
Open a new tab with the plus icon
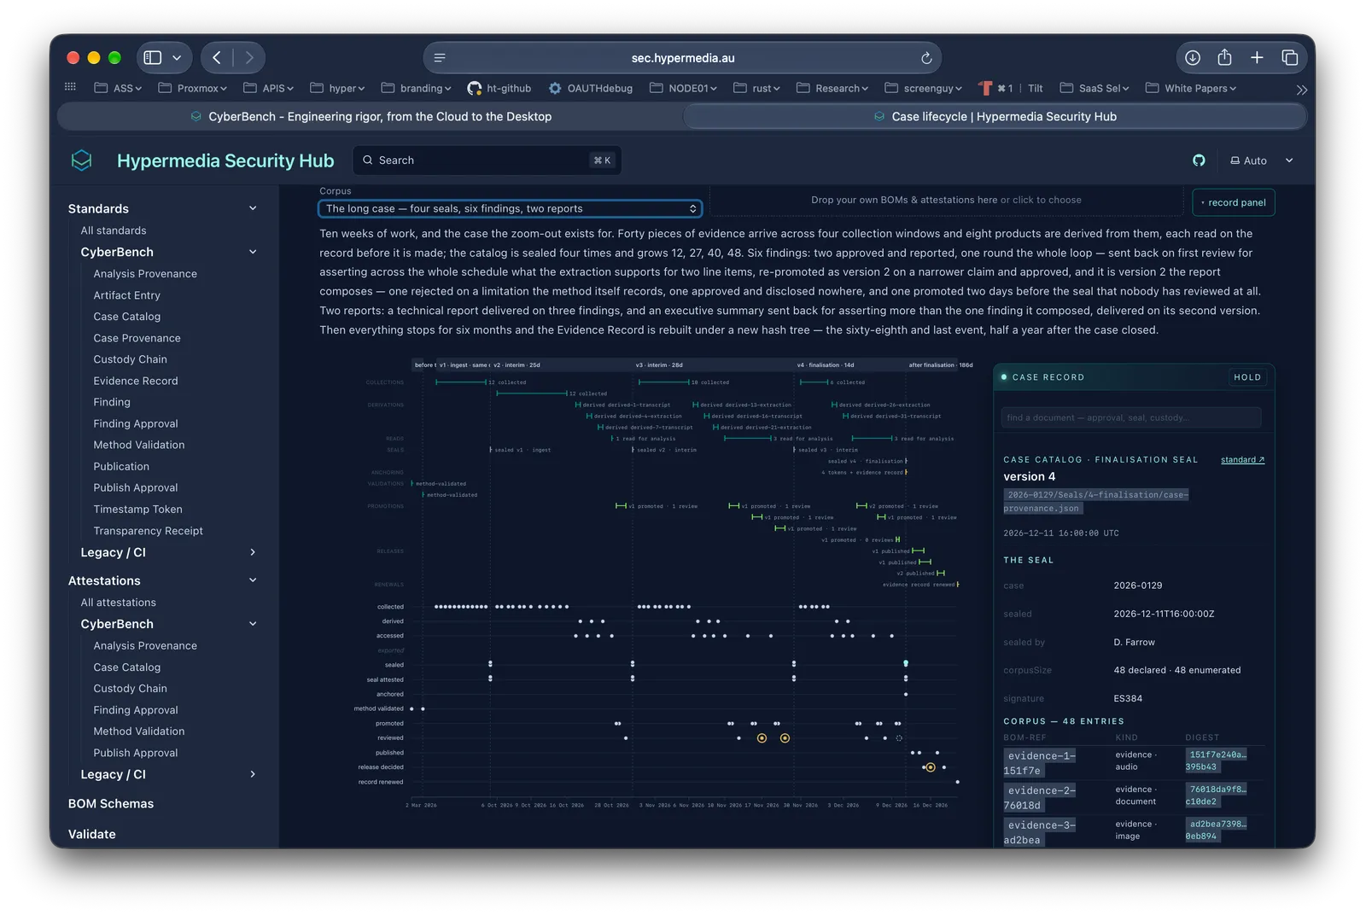tap(1257, 57)
